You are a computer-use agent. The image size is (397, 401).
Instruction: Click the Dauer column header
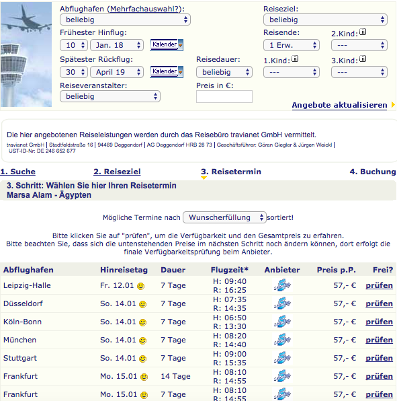[x=173, y=270]
